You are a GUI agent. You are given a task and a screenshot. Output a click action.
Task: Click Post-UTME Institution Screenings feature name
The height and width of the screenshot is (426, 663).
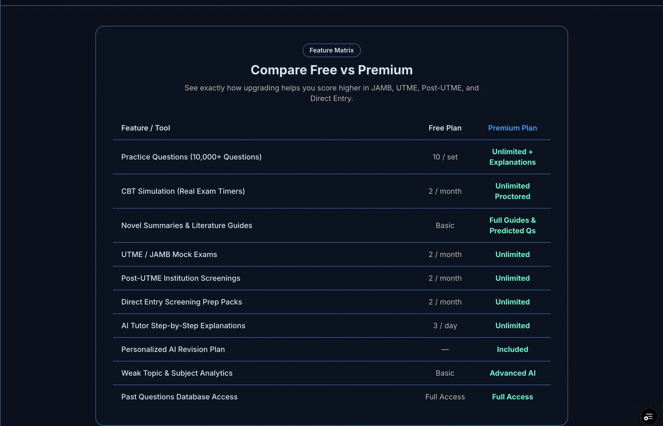(x=180, y=278)
